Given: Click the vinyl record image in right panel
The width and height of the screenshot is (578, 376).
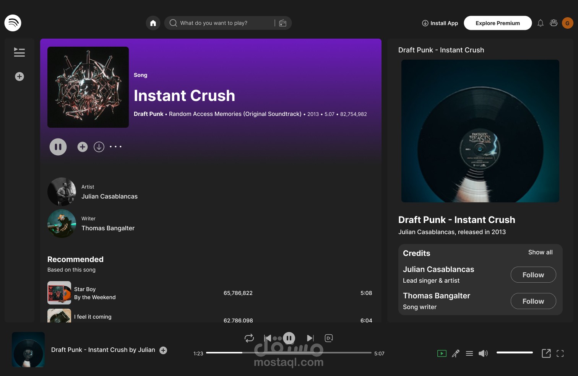Looking at the screenshot, I should pos(480,131).
